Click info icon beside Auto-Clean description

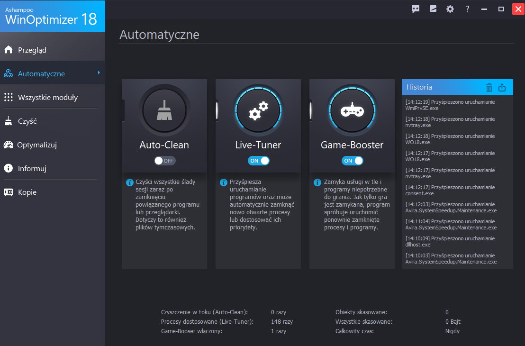tap(129, 182)
